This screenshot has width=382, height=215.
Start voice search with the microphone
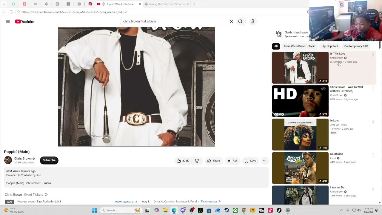click(253, 21)
